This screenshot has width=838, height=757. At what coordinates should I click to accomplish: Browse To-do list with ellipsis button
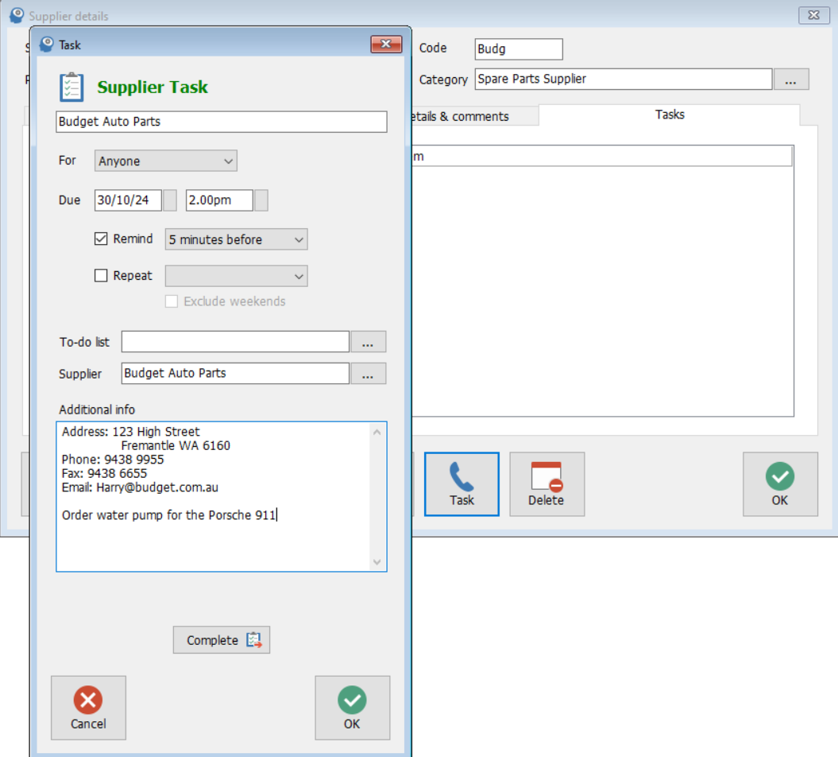368,342
